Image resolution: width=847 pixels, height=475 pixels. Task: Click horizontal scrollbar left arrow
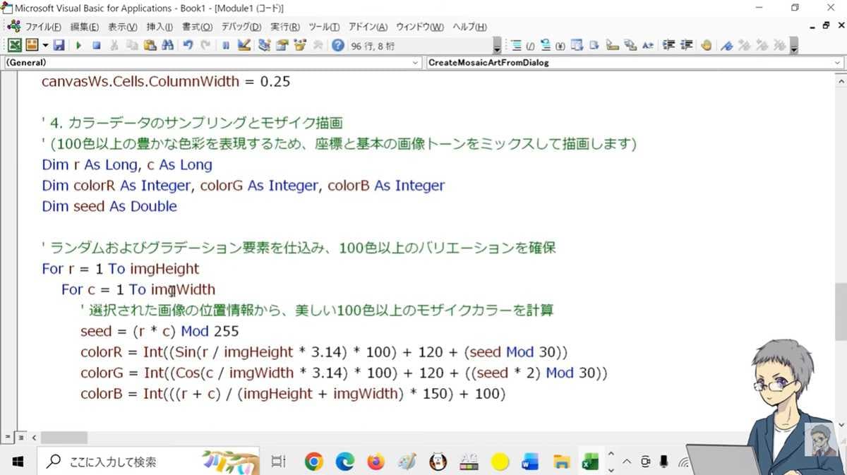point(34,438)
